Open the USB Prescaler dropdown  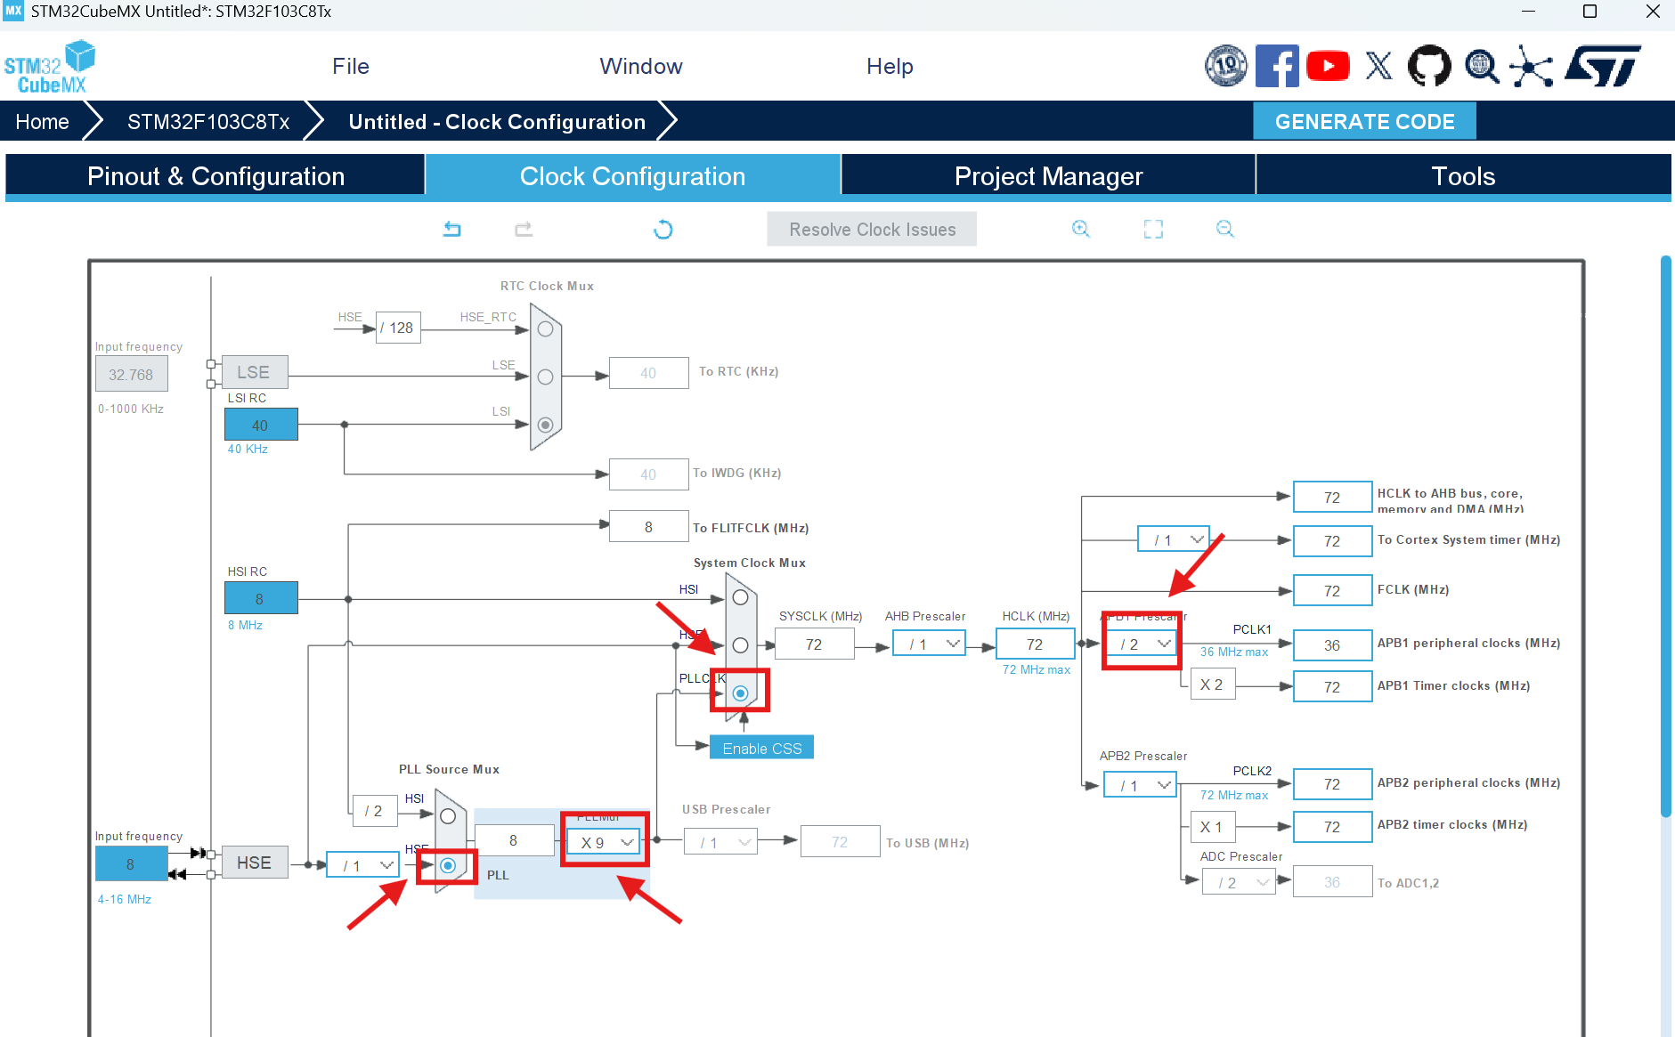[721, 842]
